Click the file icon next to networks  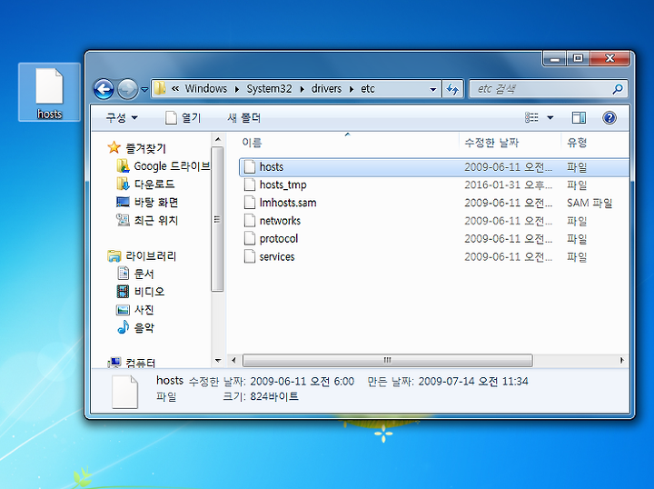[x=250, y=220]
